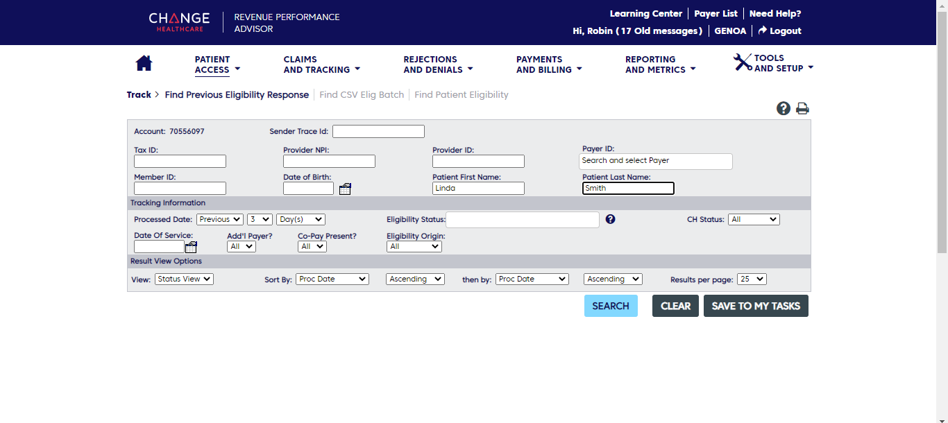The image size is (948, 423).
Task: Change the Results per page dropdown
Action: 751,279
